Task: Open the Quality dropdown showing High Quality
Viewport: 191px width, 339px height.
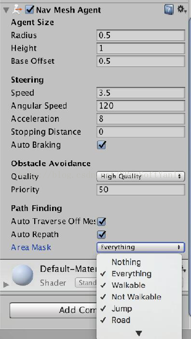Action: click(141, 176)
